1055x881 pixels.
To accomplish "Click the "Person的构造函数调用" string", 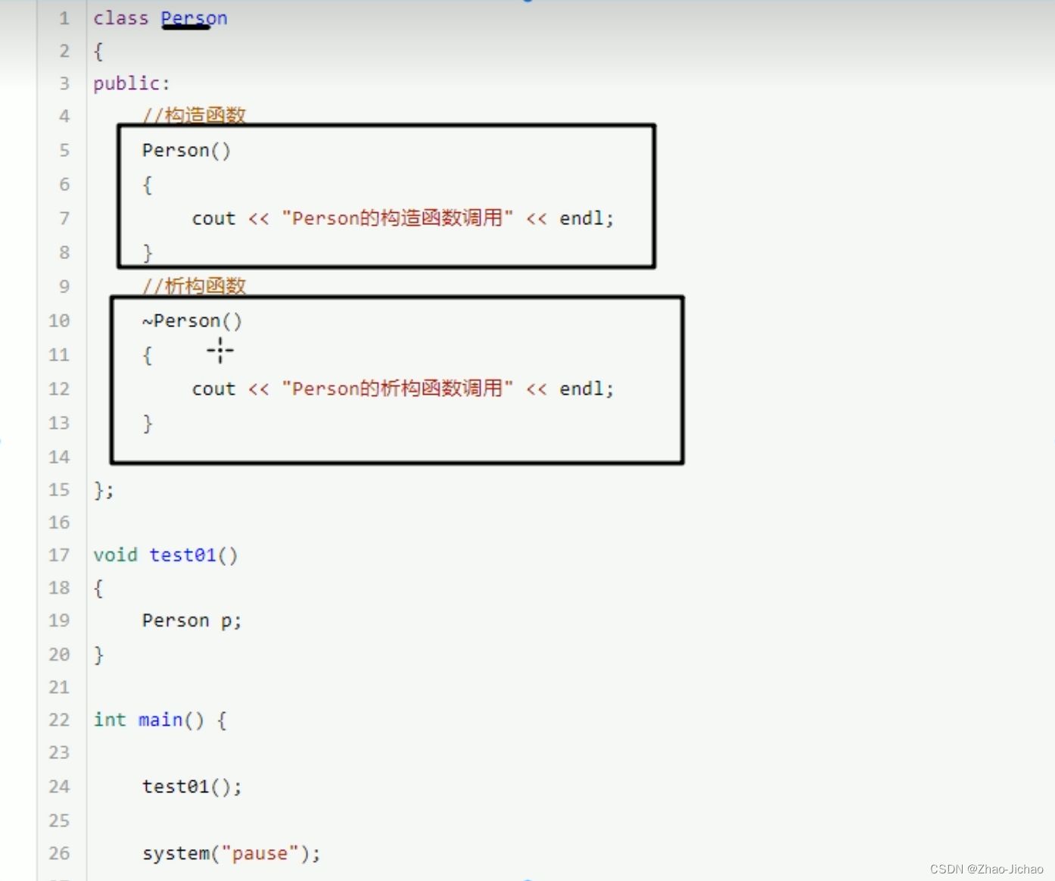I will [397, 218].
